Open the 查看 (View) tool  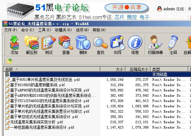tap(66, 45)
